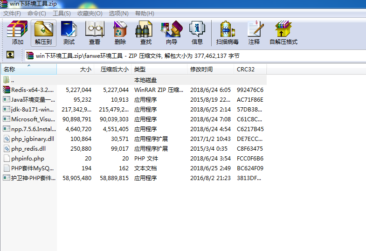Click the 解压到 (Extract to) toolbar button
Screen dimensions: 366x251
[x=43, y=33]
